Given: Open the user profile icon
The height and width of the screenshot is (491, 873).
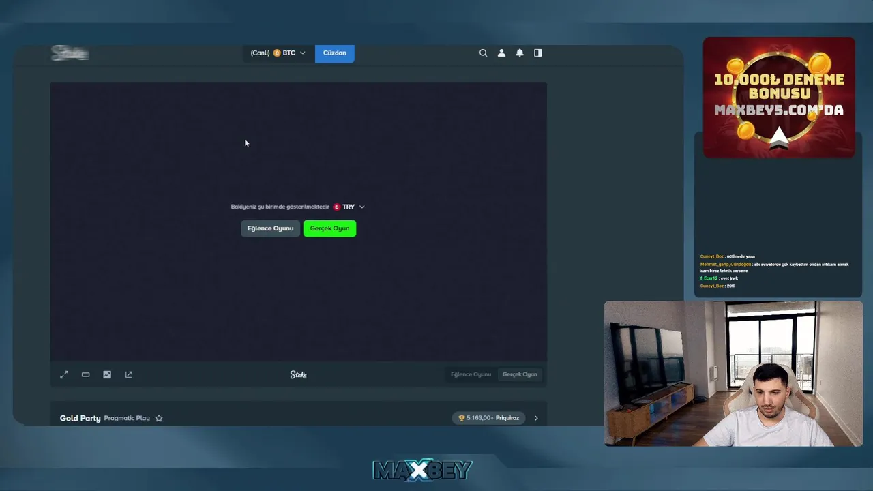Looking at the screenshot, I should click(501, 53).
